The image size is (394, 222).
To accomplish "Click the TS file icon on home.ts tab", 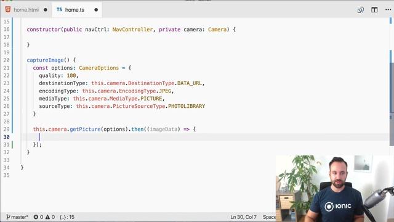I will pyautogui.click(x=59, y=10).
